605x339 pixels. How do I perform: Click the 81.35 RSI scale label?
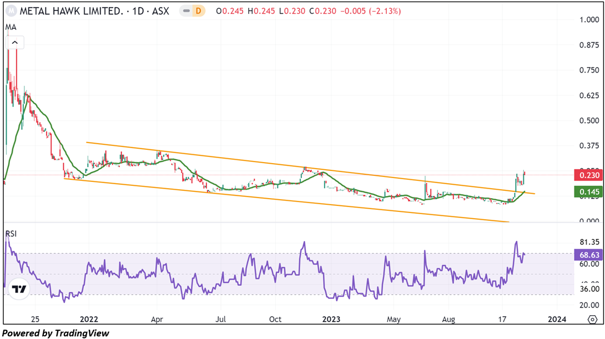click(x=589, y=242)
